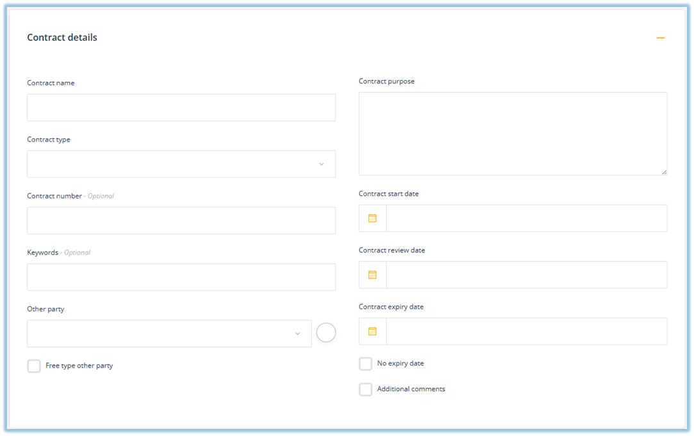Screen dimensions: 694x436
Task: Click the round button beside Other party
Action: pos(326,333)
